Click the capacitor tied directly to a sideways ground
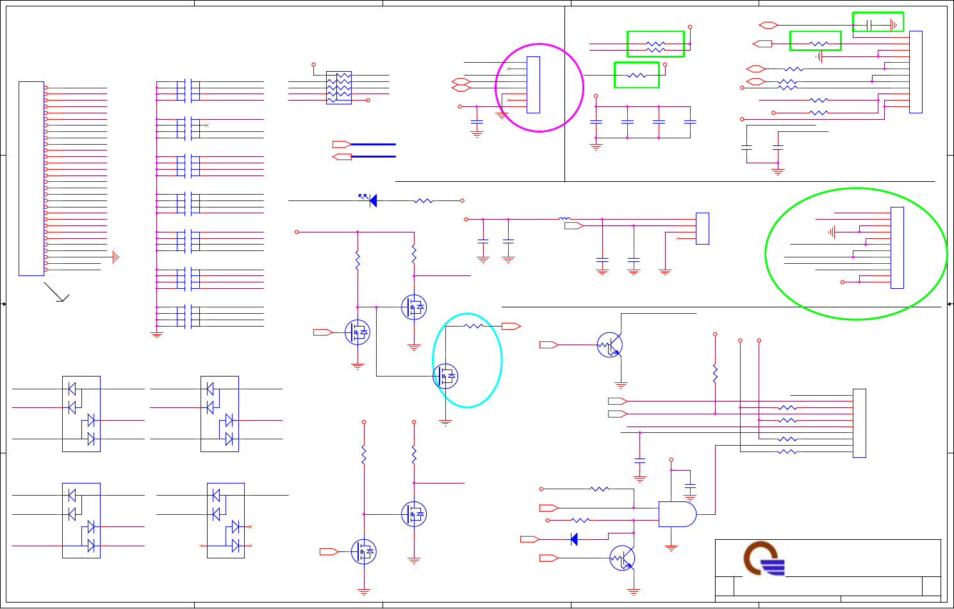 869,25
